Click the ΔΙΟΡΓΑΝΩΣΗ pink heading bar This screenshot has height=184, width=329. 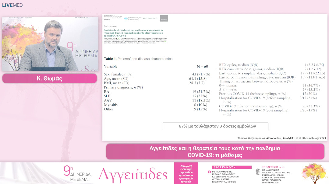[x=232, y=167]
